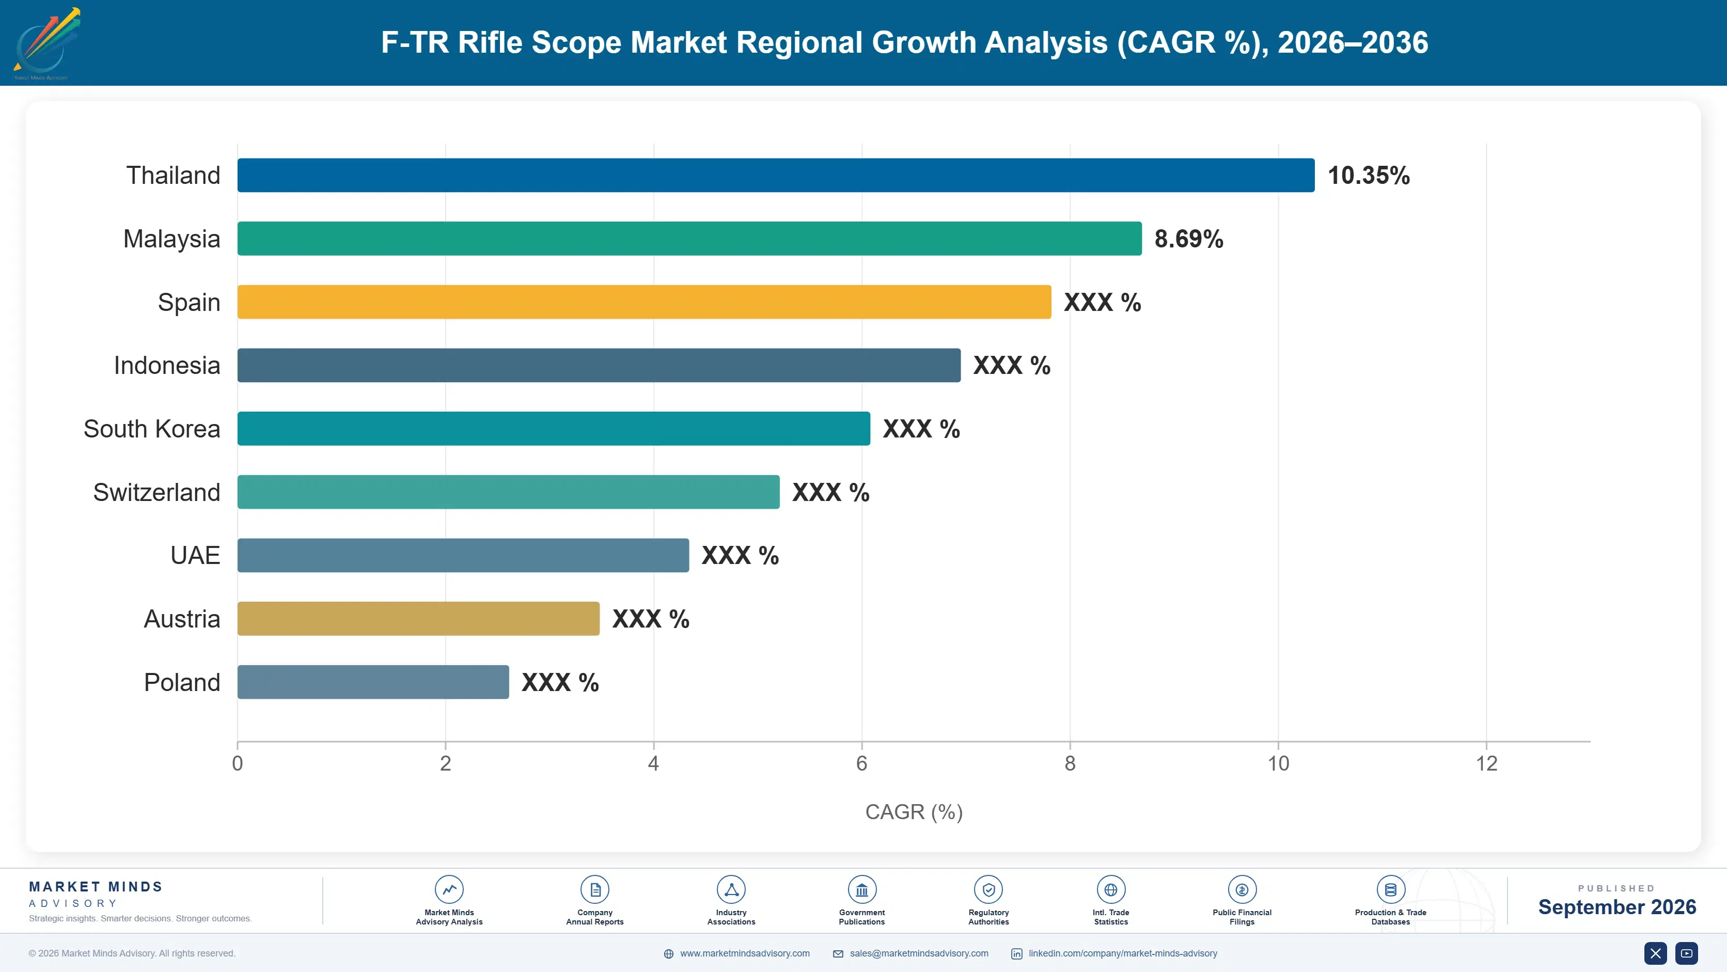
Task: Select the Switzerland bar
Action: [508, 491]
